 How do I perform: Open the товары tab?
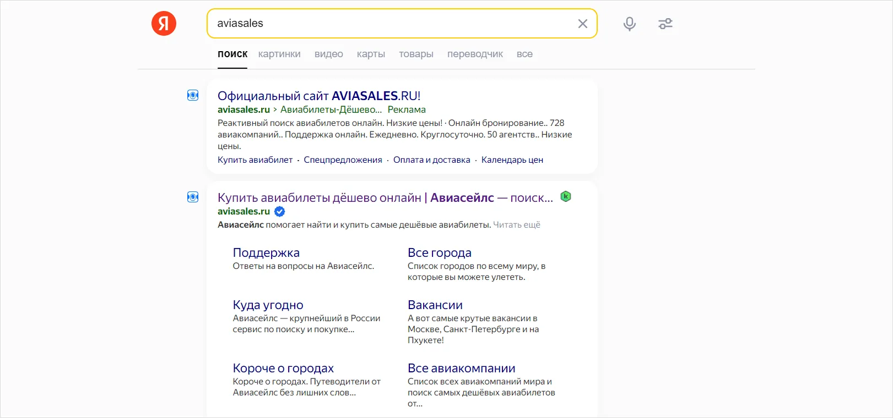(x=416, y=54)
